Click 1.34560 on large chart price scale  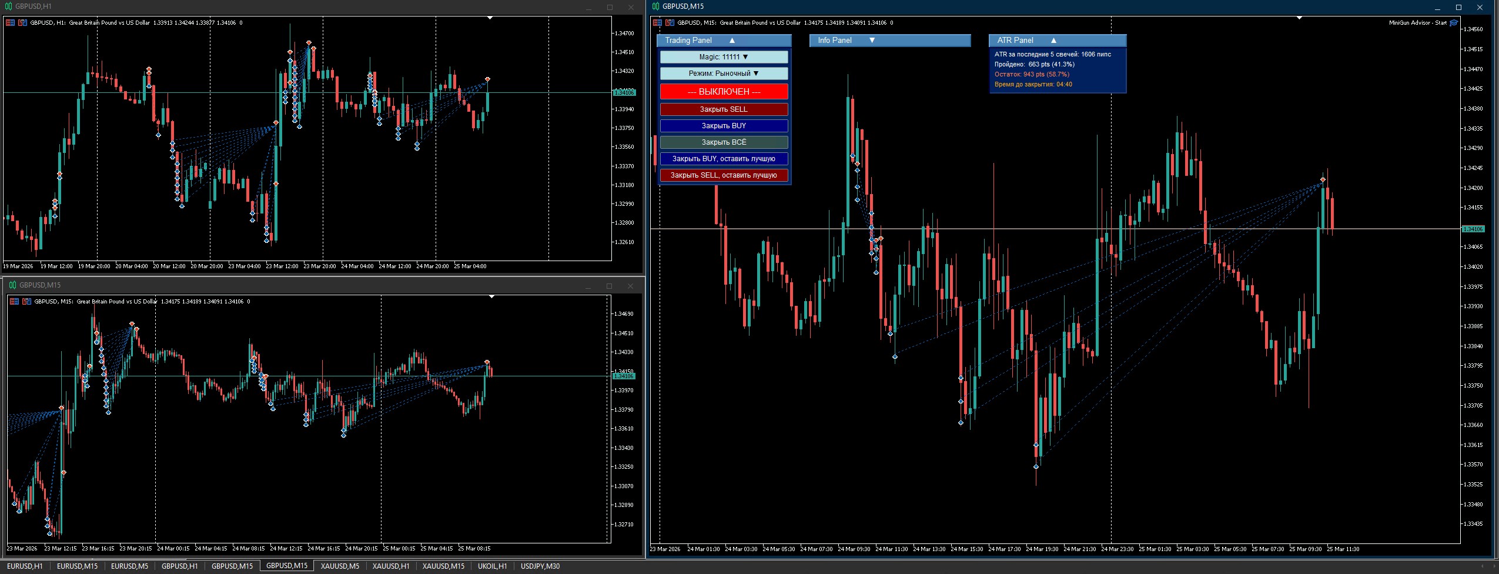(x=1473, y=29)
